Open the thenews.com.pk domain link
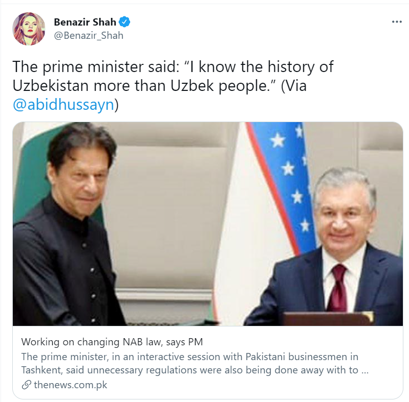The image size is (409, 402). pos(71,385)
